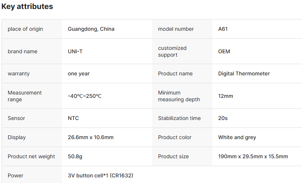This screenshot has width=302, height=183.
Task: Click the UNI-T brand name value
Action: (75, 51)
